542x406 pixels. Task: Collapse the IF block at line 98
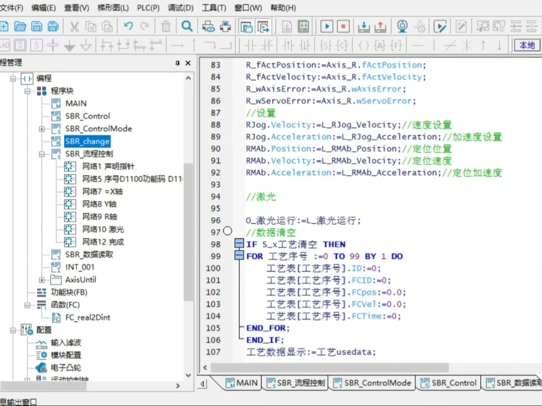[239, 244]
